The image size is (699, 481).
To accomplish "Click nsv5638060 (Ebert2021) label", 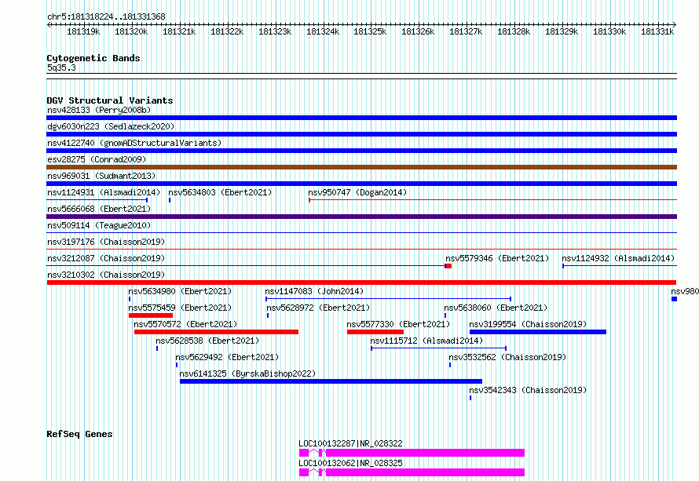I will click(496, 308).
